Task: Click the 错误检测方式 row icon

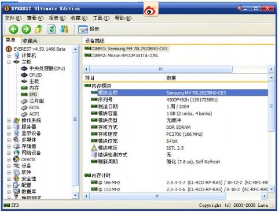Action: [94, 155]
